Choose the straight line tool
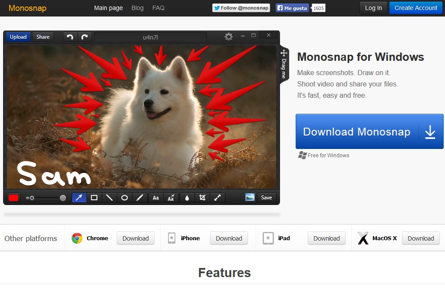This screenshot has width=445, height=291. pos(109,198)
